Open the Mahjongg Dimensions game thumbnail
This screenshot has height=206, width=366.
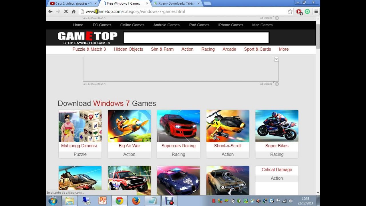coord(80,126)
